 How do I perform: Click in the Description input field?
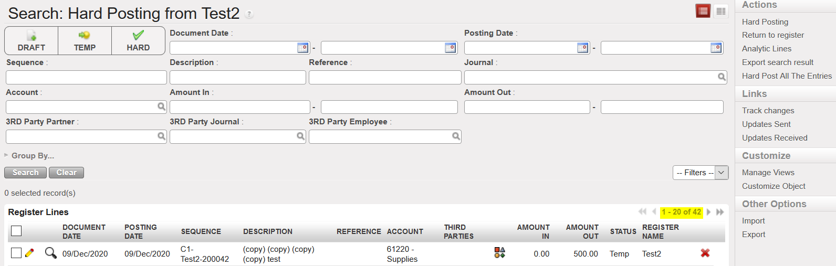237,78
